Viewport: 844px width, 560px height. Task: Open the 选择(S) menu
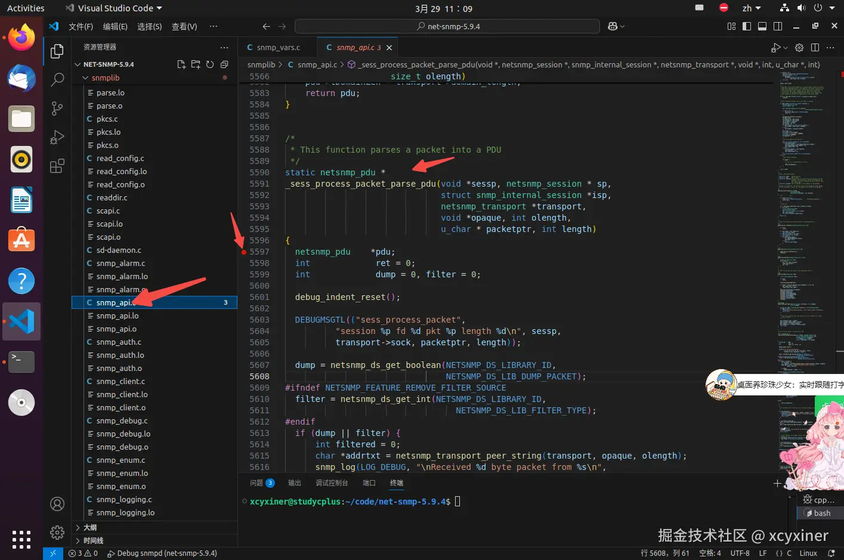(150, 26)
